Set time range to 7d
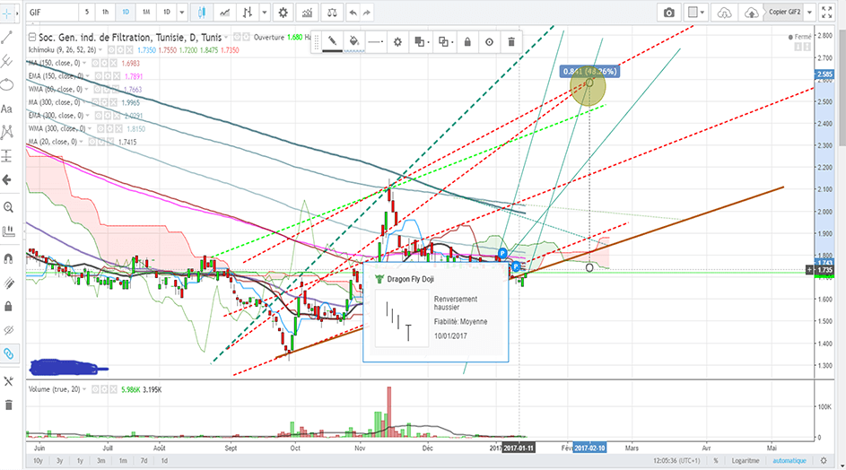The image size is (846, 470). click(x=144, y=461)
